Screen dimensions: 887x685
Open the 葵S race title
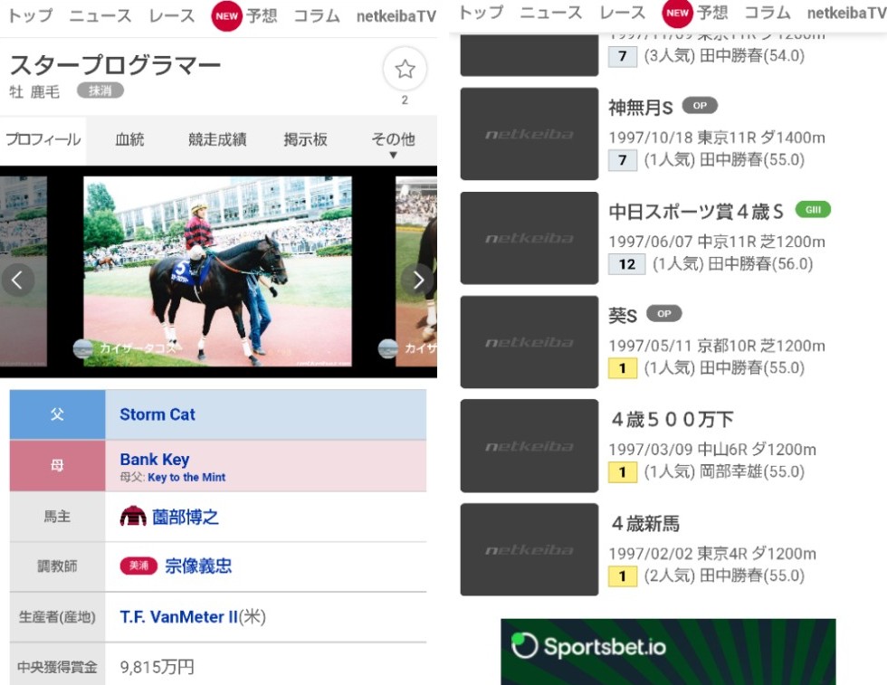tap(623, 315)
